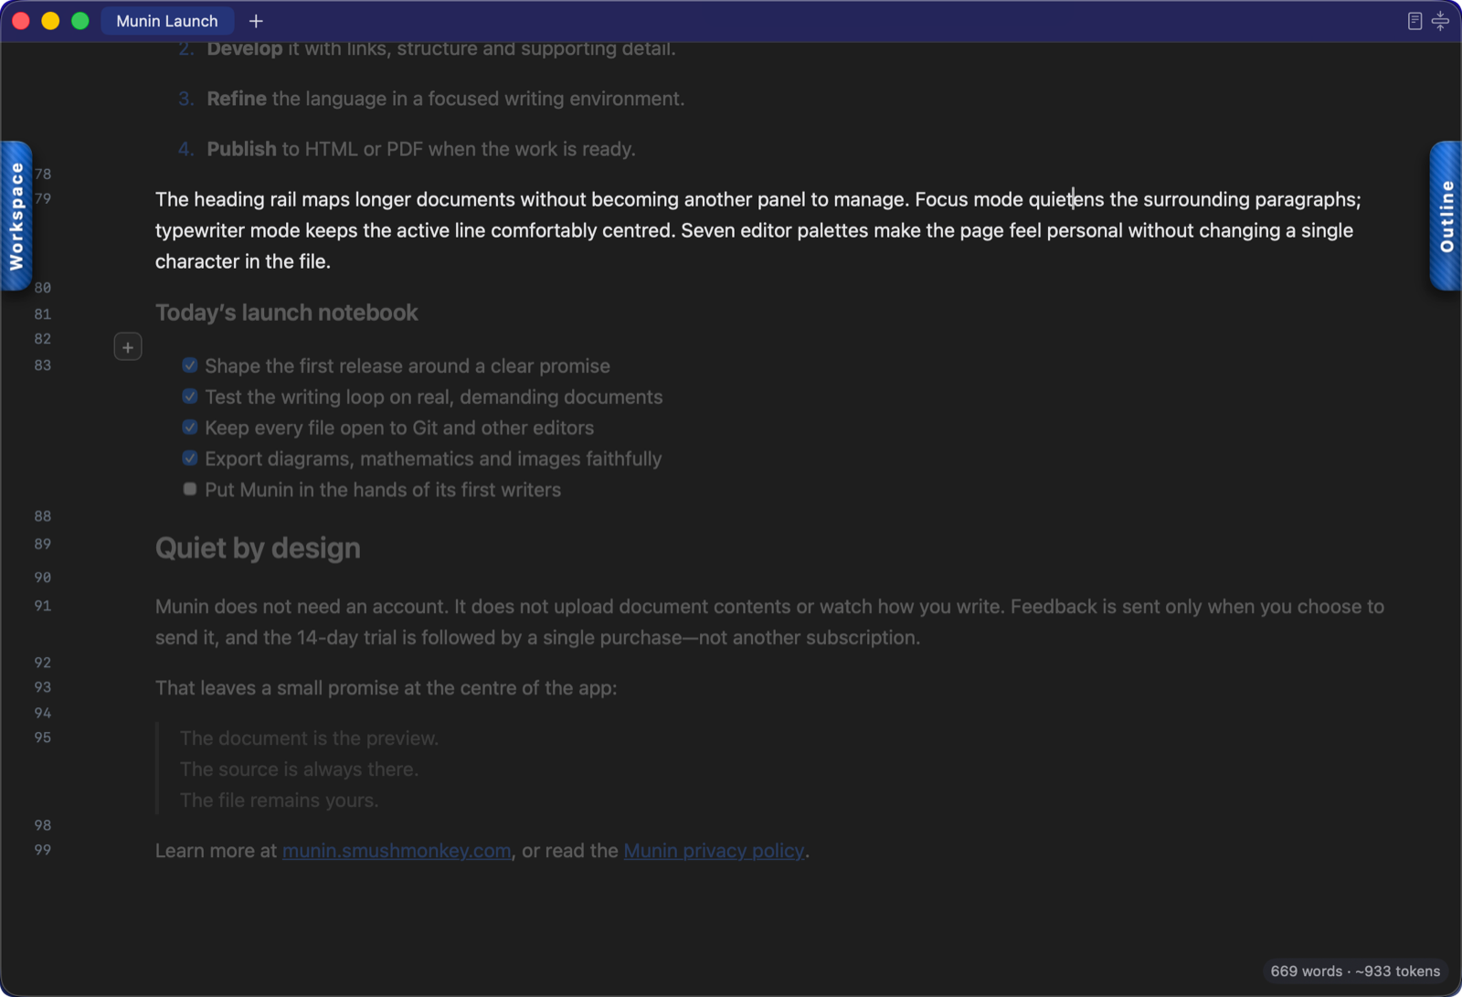
Task: Click the plus block button beside line 82
Action: (x=128, y=347)
